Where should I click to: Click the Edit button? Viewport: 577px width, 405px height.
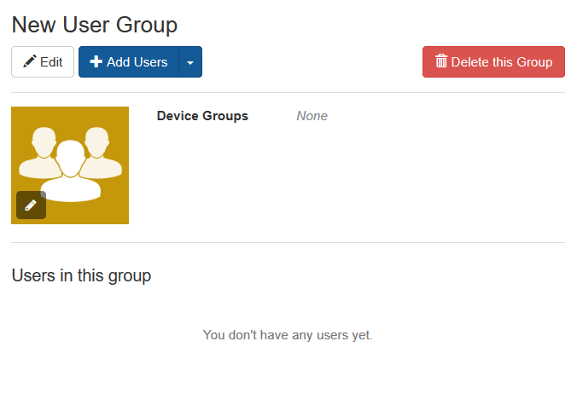tap(43, 61)
